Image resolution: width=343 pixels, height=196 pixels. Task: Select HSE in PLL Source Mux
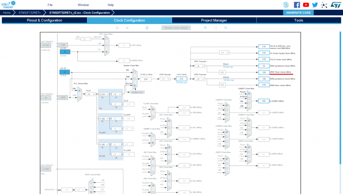click(79, 97)
